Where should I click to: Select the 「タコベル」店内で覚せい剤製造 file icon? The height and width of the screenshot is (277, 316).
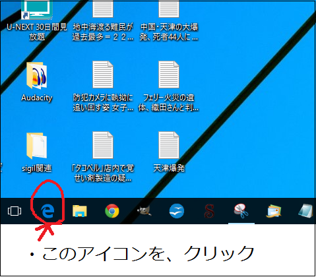point(103,145)
